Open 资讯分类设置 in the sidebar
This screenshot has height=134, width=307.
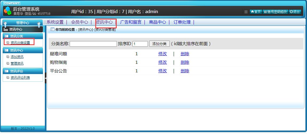[20, 42]
